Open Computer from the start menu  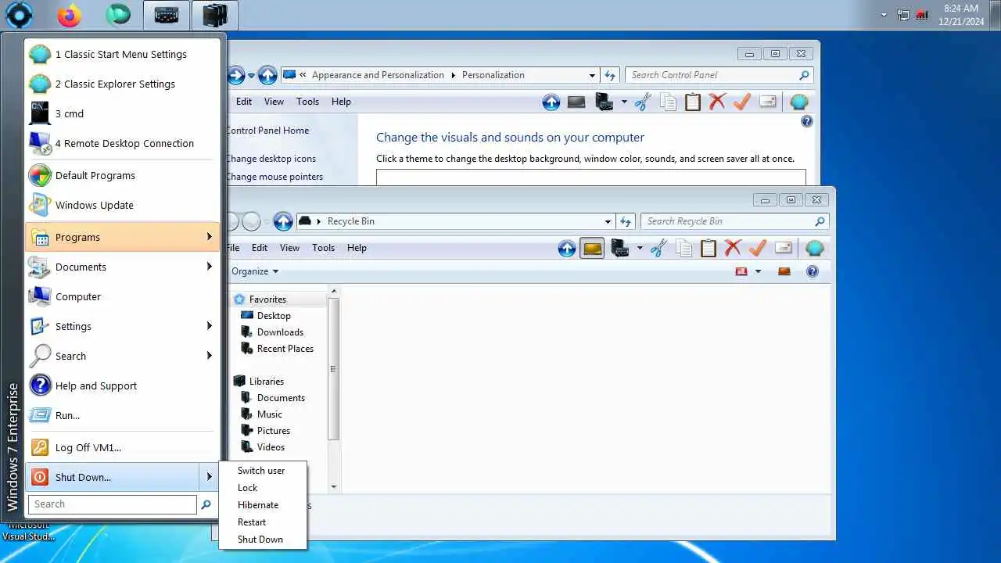(123, 296)
